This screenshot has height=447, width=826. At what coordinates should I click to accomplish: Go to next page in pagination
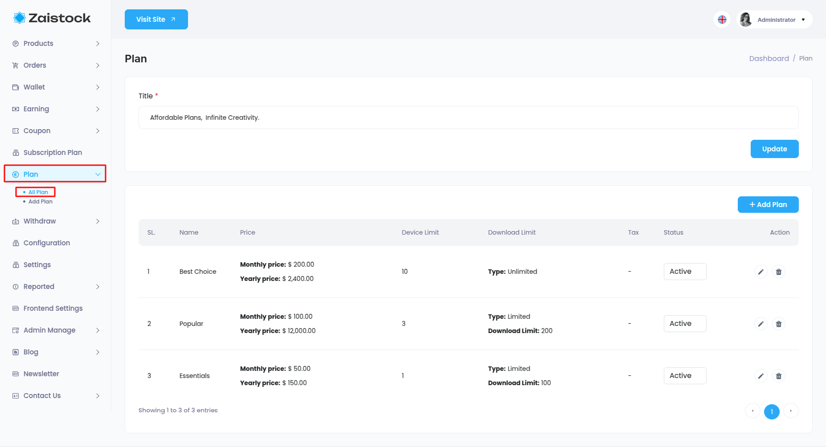coord(791,411)
